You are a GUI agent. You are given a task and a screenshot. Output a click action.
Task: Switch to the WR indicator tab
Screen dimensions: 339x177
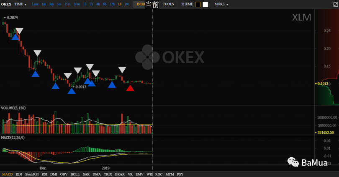tap(149, 174)
